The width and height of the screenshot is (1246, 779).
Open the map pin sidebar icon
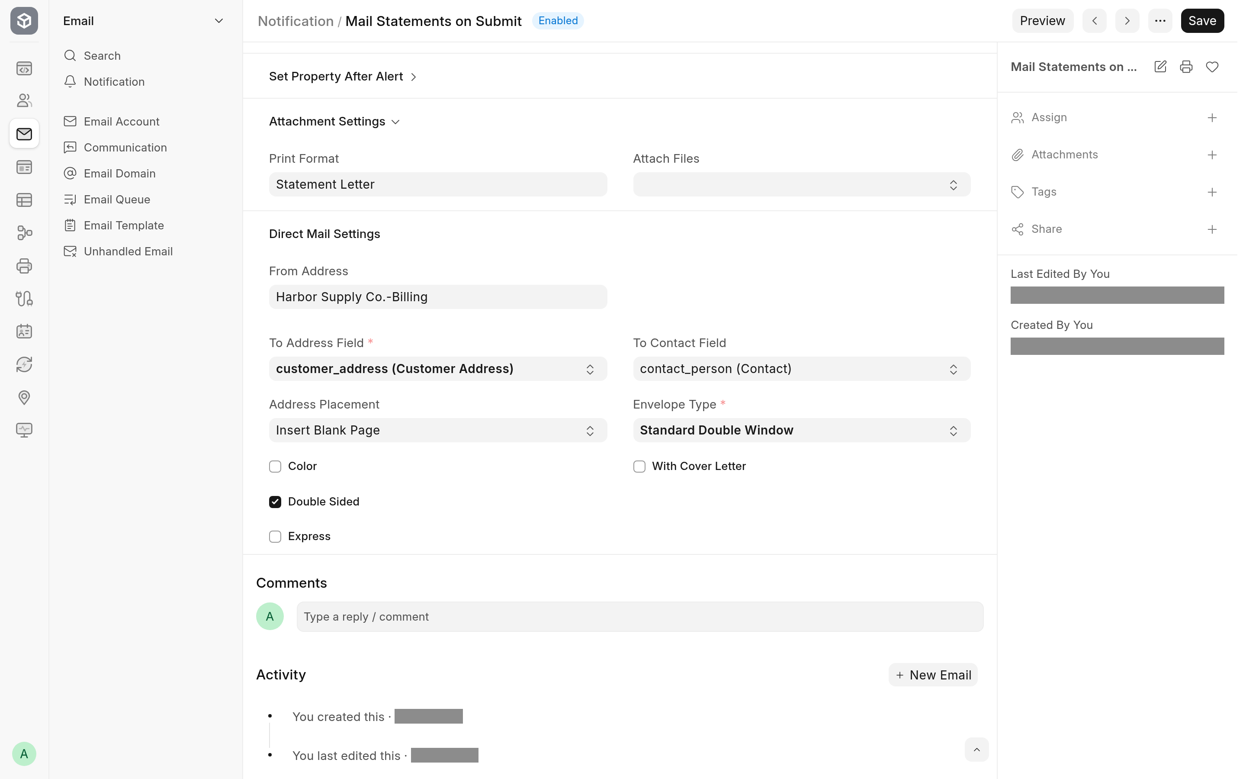(24, 397)
